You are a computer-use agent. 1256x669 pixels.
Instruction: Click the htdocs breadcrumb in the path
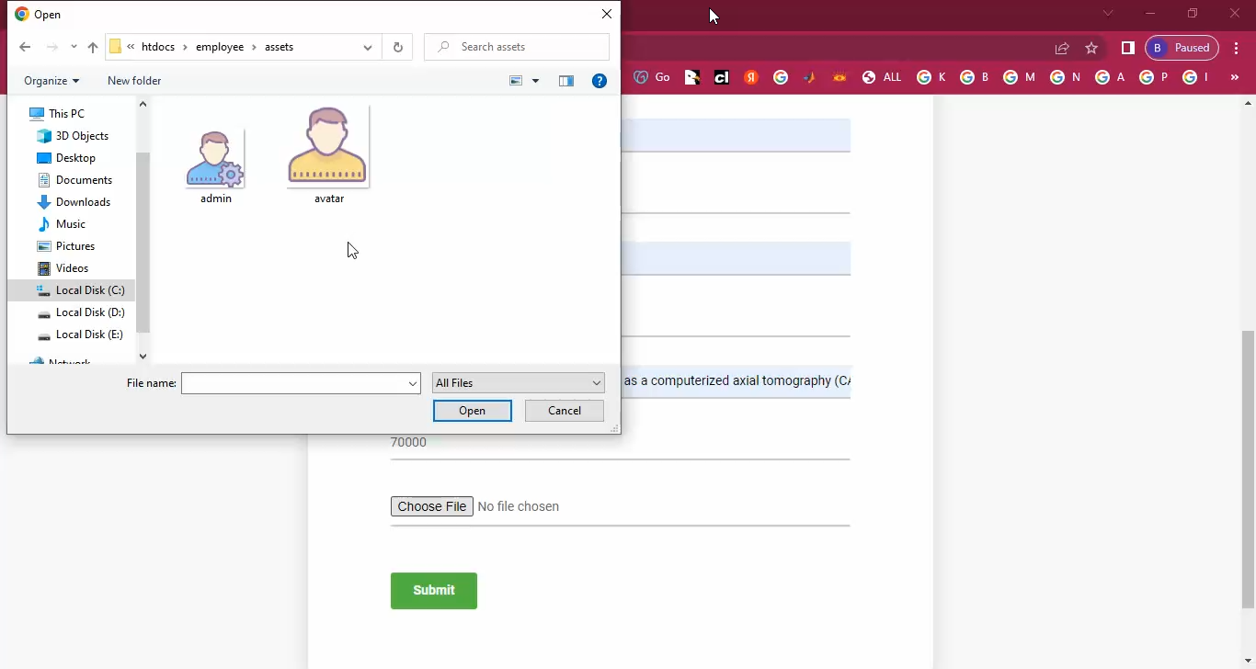pos(158,47)
